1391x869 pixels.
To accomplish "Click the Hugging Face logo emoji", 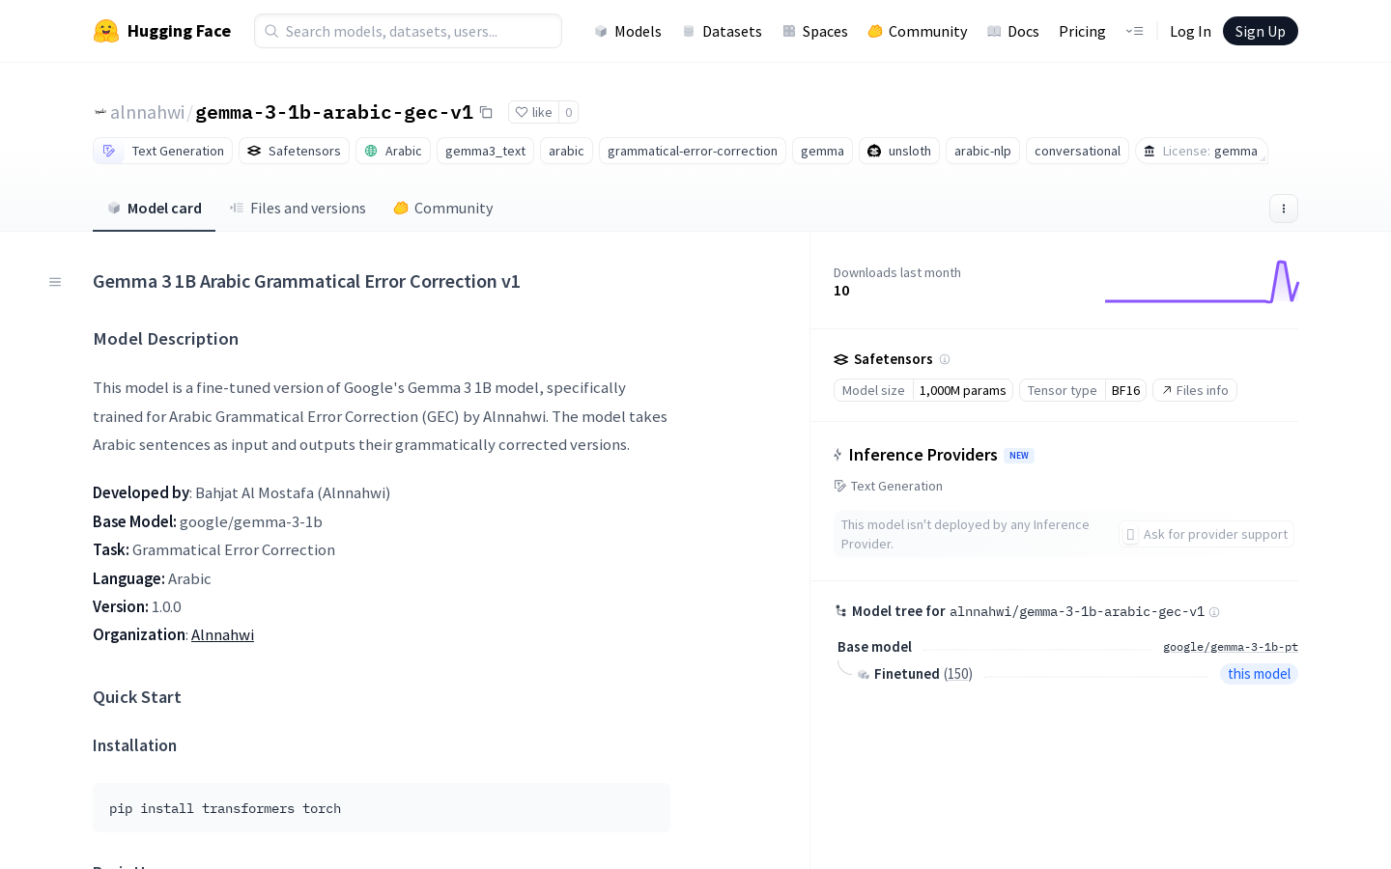I will coord(106,31).
